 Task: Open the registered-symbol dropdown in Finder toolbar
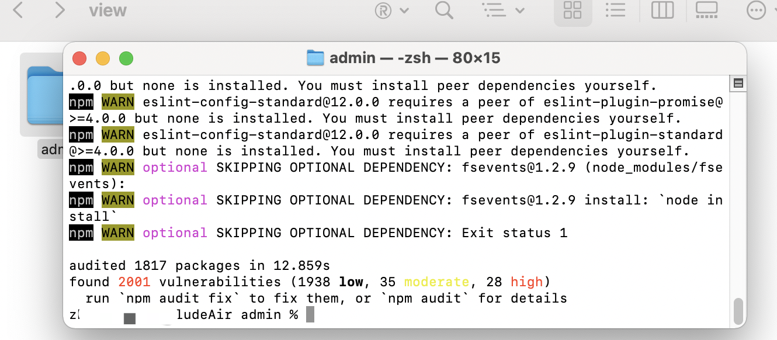[392, 10]
